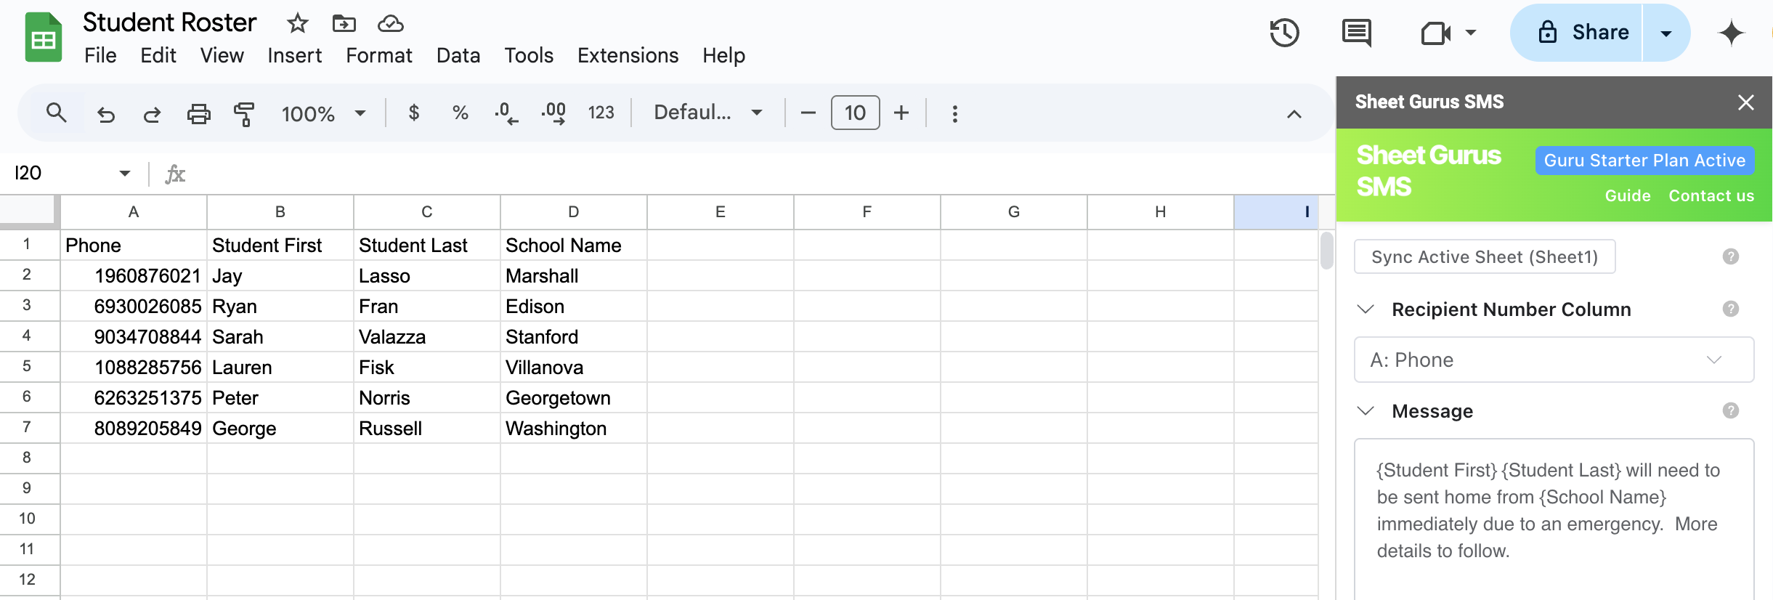
Task: Click the I20 name box field
Action: point(62,173)
